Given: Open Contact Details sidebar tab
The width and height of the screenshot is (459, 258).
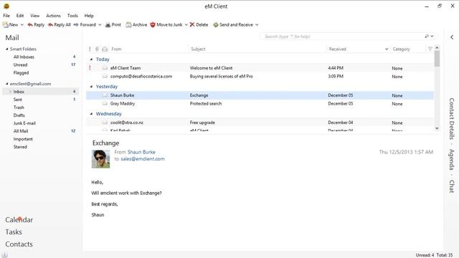Looking at the screenshot, I should pos(452,118).
